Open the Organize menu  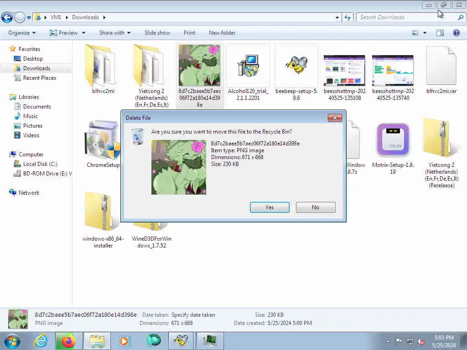coord(22,33)
